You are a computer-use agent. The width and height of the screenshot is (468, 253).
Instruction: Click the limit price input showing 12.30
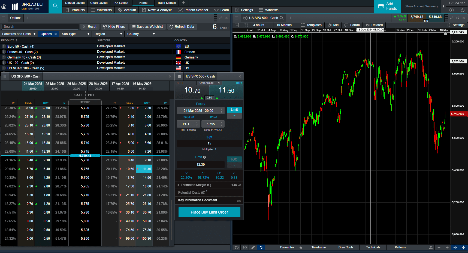pyautogui.click(x=201, y=164)
